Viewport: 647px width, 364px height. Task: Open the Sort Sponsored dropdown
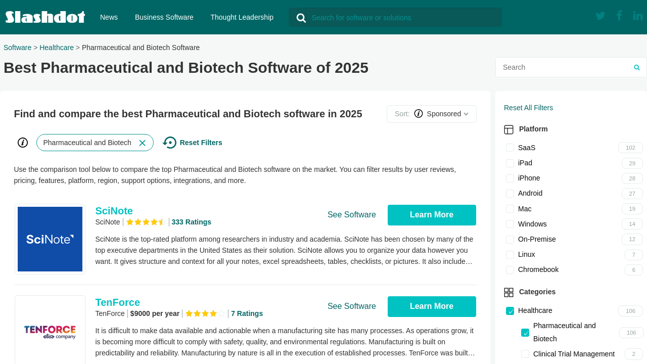click(432, 114)
